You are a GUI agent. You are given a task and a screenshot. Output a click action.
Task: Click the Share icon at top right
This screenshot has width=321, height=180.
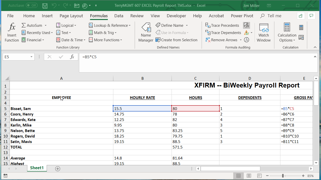coord(300,16)
